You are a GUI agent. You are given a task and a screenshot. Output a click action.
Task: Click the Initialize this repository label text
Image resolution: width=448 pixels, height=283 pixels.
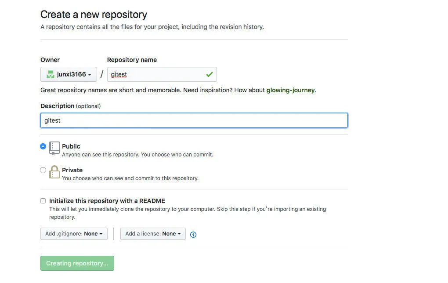coord(107,201)
